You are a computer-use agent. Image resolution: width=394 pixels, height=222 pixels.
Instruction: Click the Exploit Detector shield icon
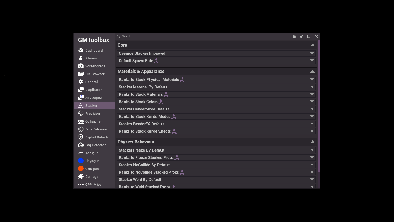pos(81,137)
